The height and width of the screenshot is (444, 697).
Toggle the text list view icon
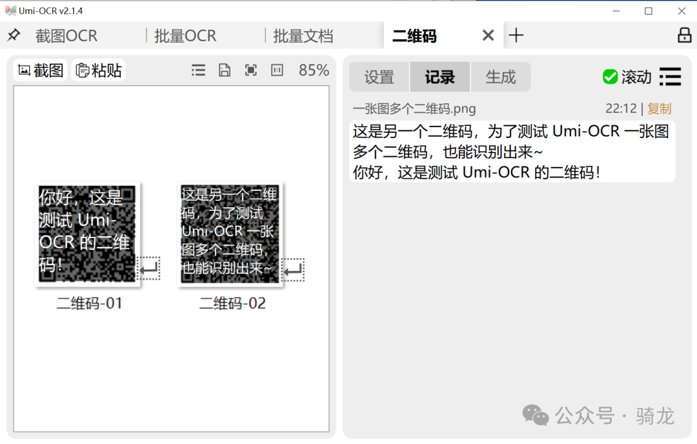(x=198, y=70)
